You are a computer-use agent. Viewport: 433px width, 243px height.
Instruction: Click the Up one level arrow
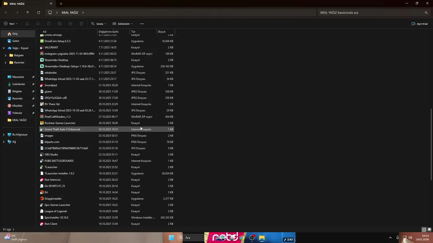click(28, 12)
